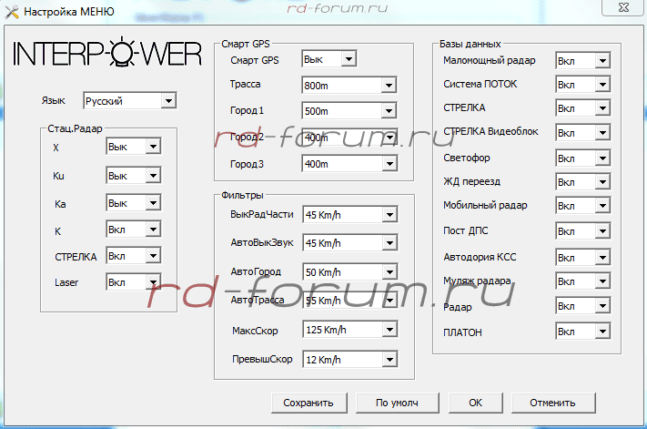
Task: Confirm settings with the OK button
Action: (475, 403)
